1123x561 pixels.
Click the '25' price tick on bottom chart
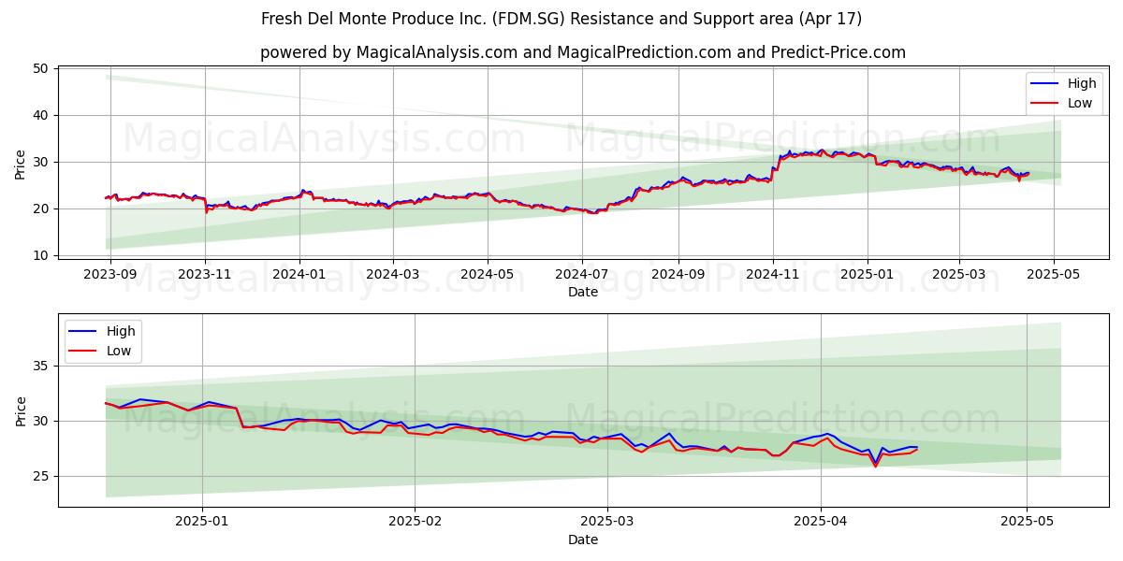(x=41, y=476)
